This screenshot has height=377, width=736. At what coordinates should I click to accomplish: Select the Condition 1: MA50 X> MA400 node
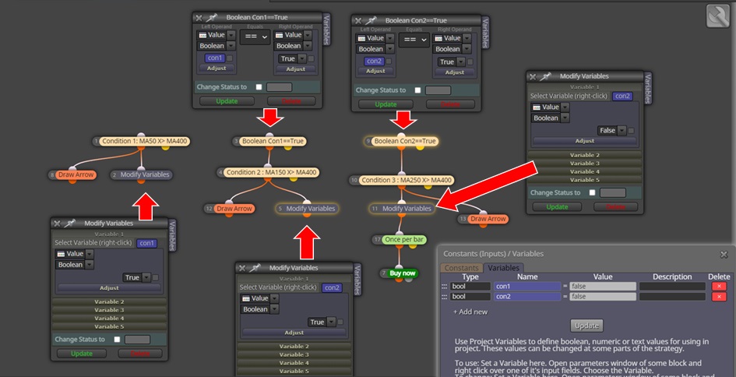(146, 141)
